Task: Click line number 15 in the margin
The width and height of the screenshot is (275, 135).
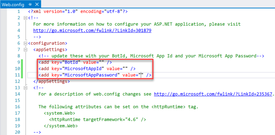Action: [17, 101]
